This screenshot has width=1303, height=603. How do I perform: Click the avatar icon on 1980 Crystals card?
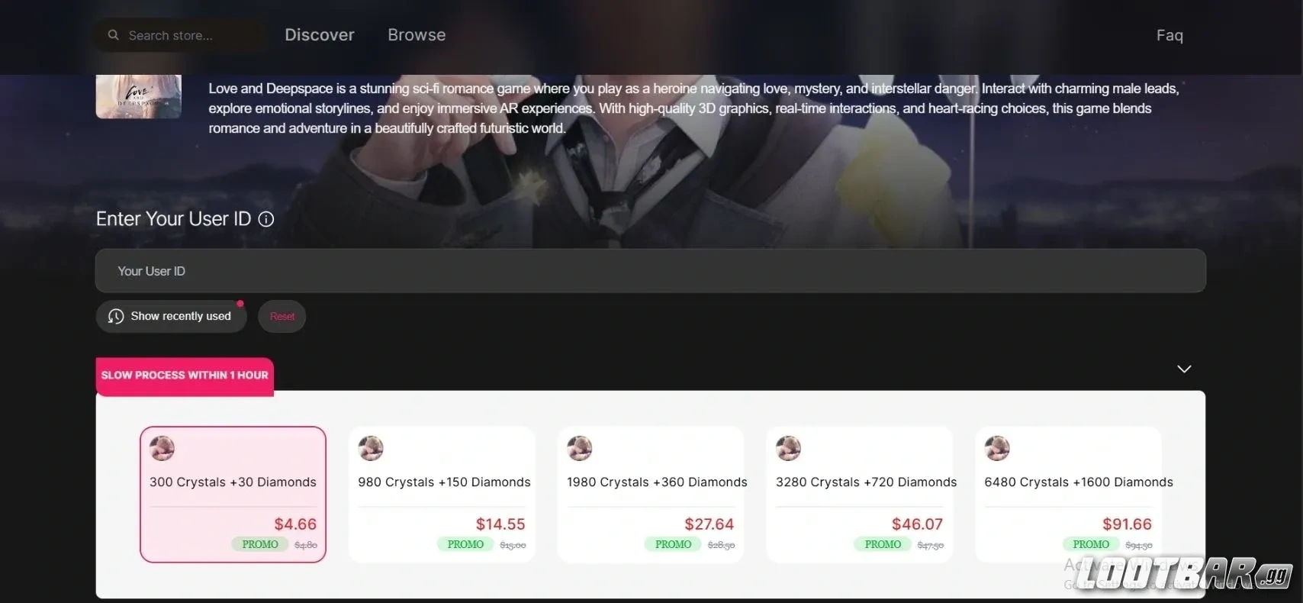tap(580, 448)
